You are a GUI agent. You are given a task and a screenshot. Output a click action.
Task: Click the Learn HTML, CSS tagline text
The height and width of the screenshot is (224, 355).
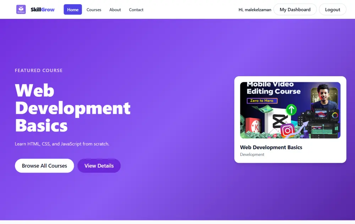pos(61,144)
